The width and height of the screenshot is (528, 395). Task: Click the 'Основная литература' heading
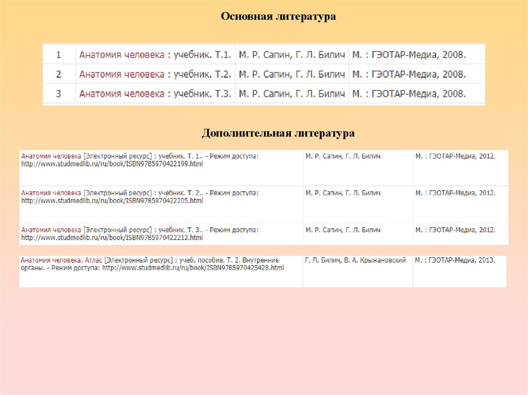point(278,16)
